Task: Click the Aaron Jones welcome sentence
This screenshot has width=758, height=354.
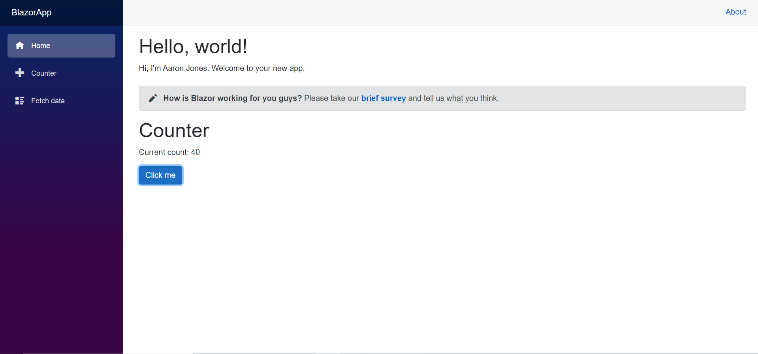Action: pyautogui.click(x=222, y=68)
